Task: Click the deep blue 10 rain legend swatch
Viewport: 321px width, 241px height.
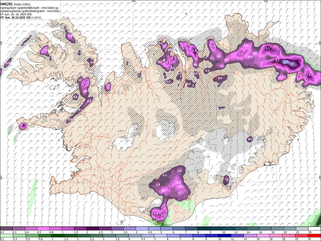Action: (225, 236)
